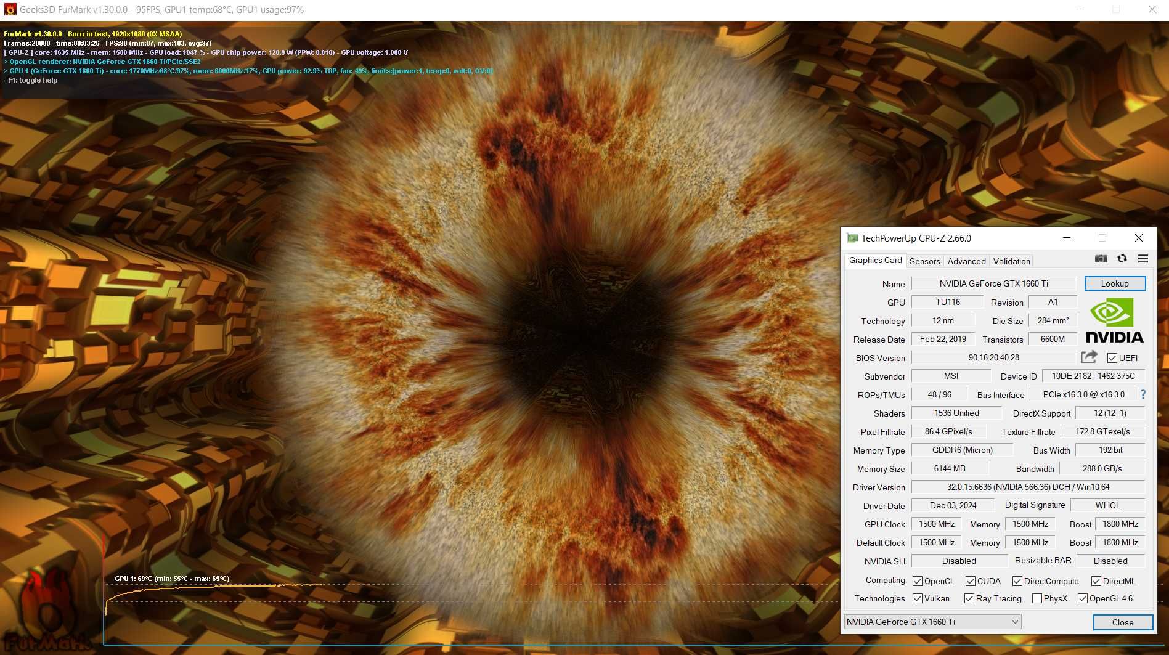Click the Die Size value 284 mm²
The image size is (1169, 655).
tap(1053, 320)
